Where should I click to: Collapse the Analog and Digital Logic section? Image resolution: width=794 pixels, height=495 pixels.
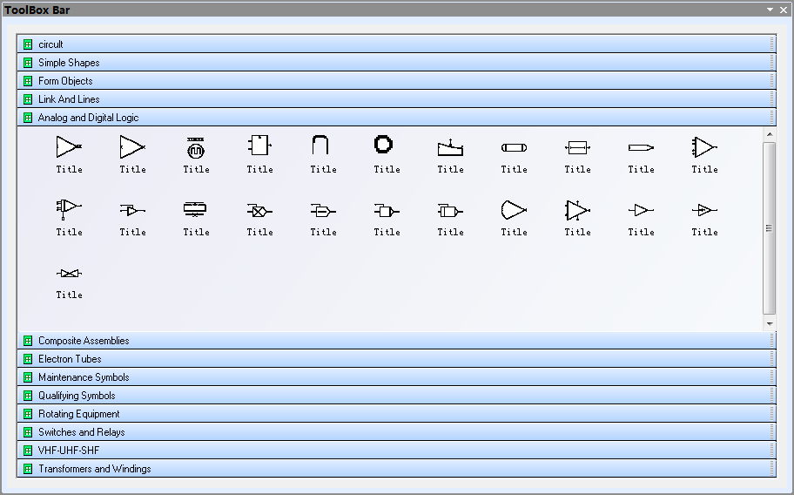tap(88, 118)
